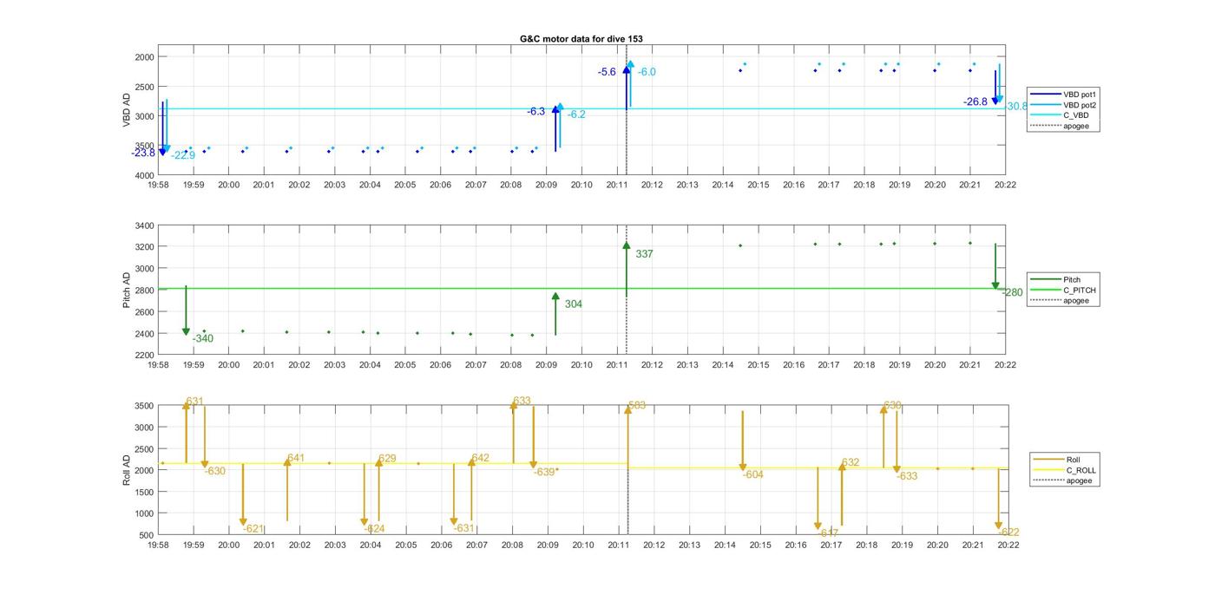
Task: Click the '632' roll data label
Action: click(x=850, y=462)
